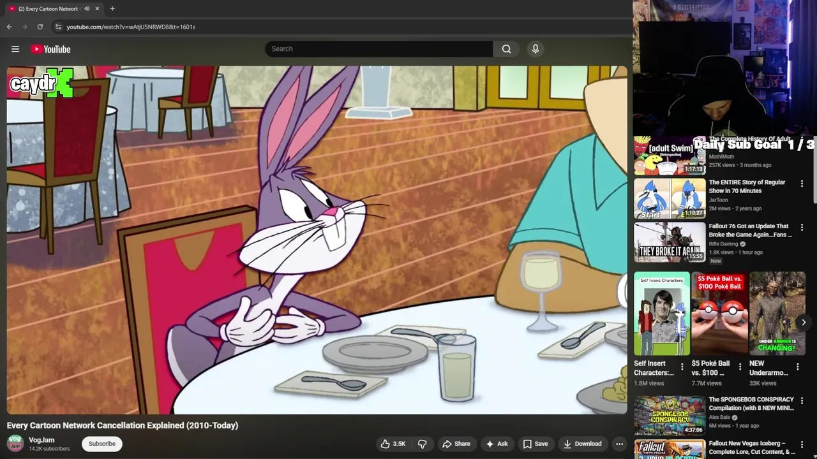Open the VogJam channel avatar
The width and height of the screenshot is (817, 459).
tap(15, 443)
